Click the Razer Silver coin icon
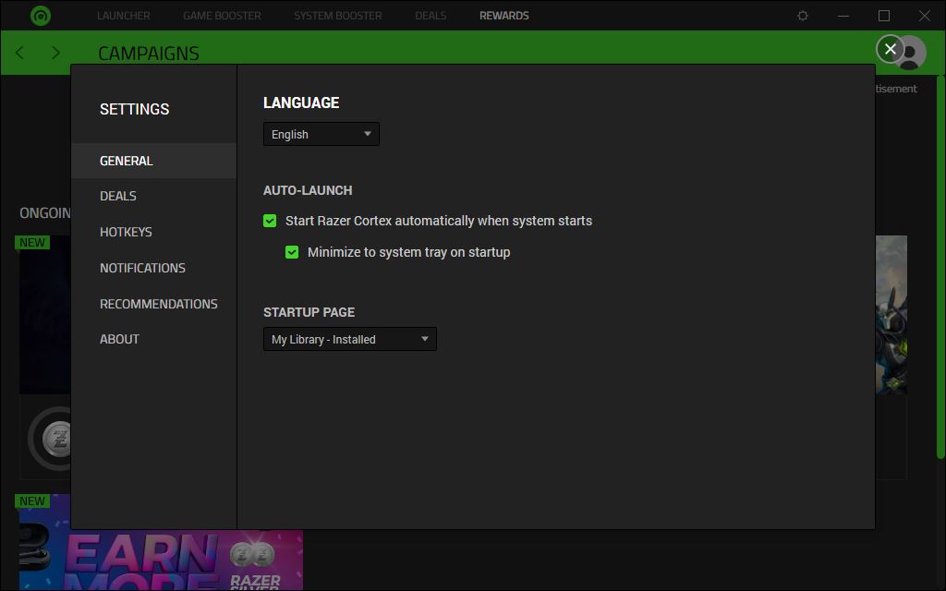The image size is (946, 591). [x=57, y=439]
